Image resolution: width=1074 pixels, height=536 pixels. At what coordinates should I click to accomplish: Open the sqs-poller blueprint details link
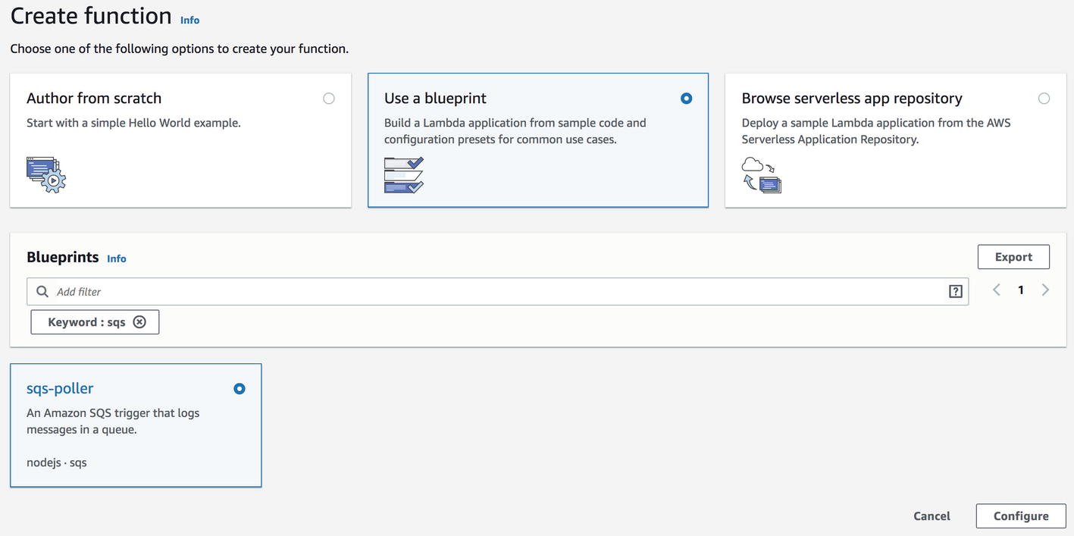click(x=59, y=387)
